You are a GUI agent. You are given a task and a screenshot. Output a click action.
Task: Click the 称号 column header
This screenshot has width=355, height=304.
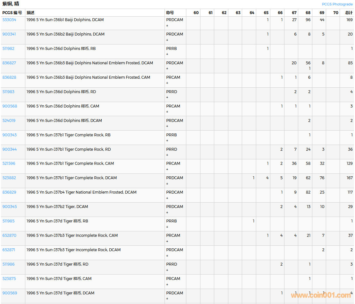170,13
